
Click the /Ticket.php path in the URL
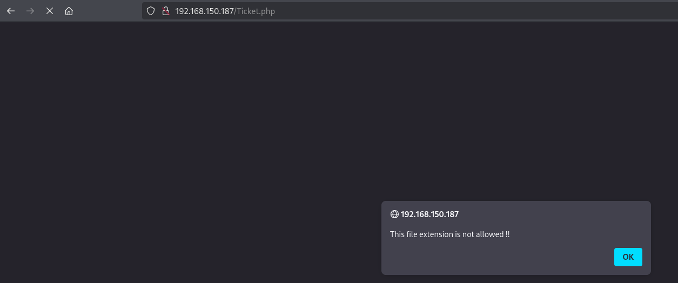click(254, 11)
